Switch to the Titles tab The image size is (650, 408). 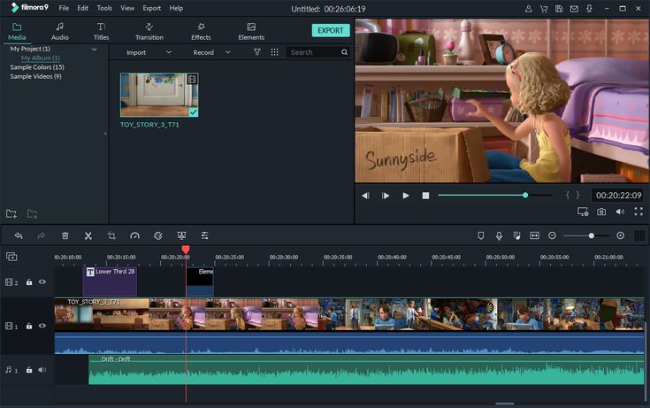(x=101, y=31)
